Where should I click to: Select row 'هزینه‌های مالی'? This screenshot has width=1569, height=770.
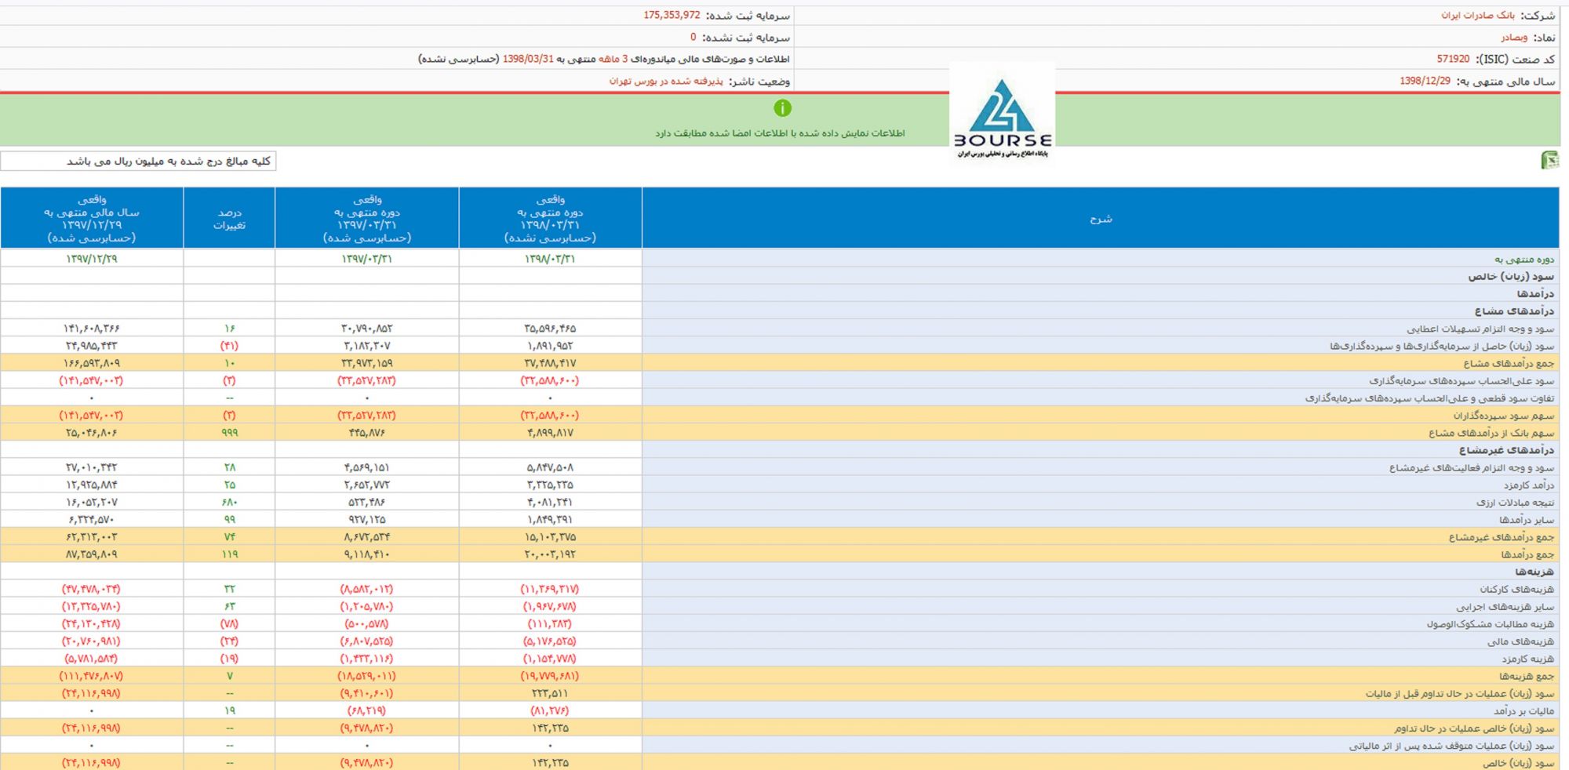point(780,641)
